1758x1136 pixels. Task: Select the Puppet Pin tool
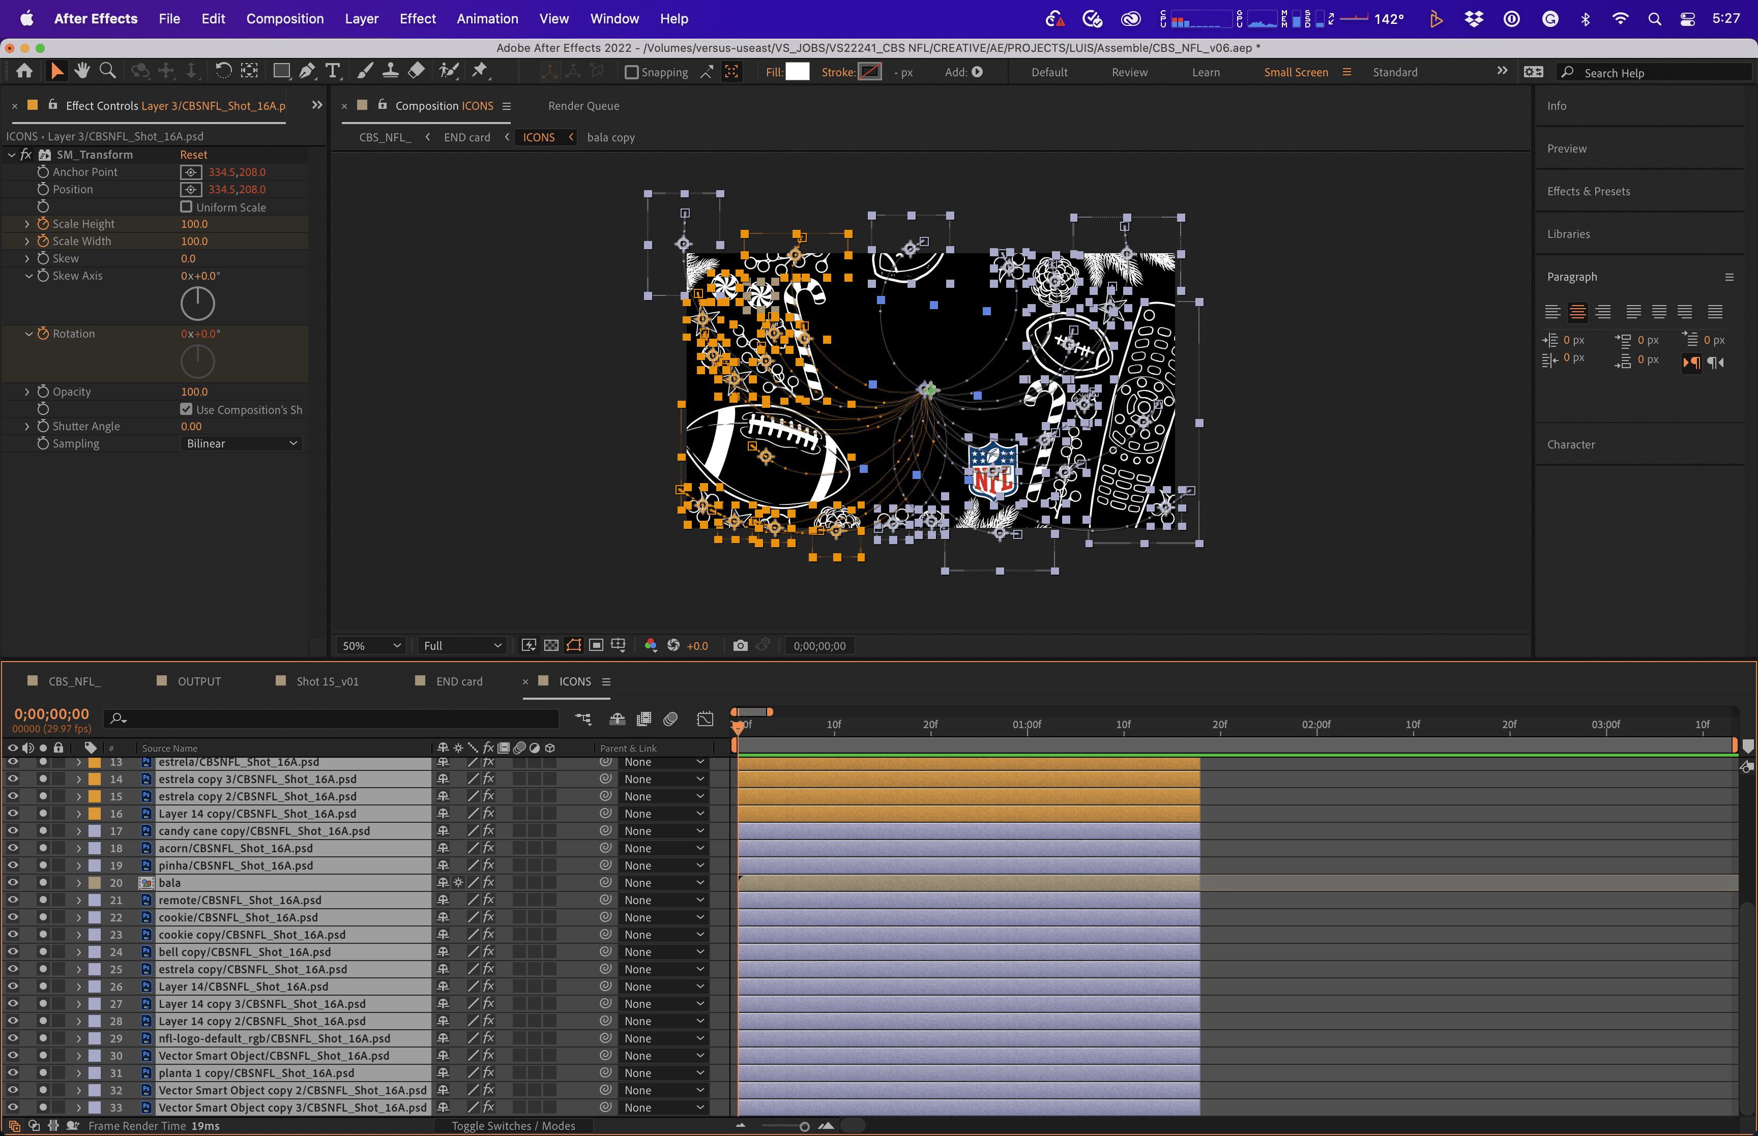click(480, 71)
